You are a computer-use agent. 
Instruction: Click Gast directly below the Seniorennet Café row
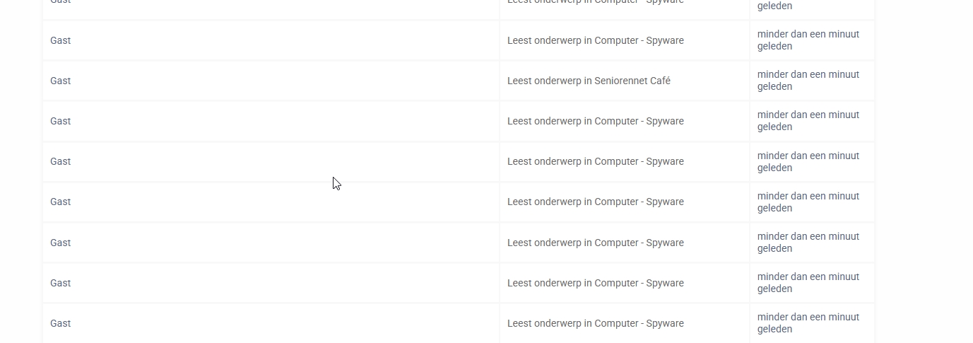point(61,121)
